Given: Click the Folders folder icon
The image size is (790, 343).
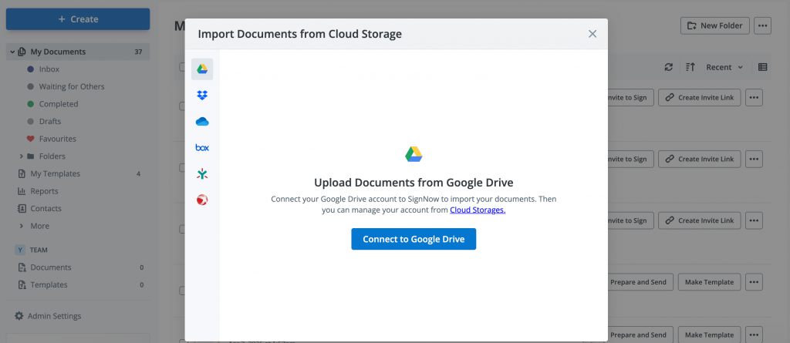Looking at the screenshot, I should click(x=31, y=156).
